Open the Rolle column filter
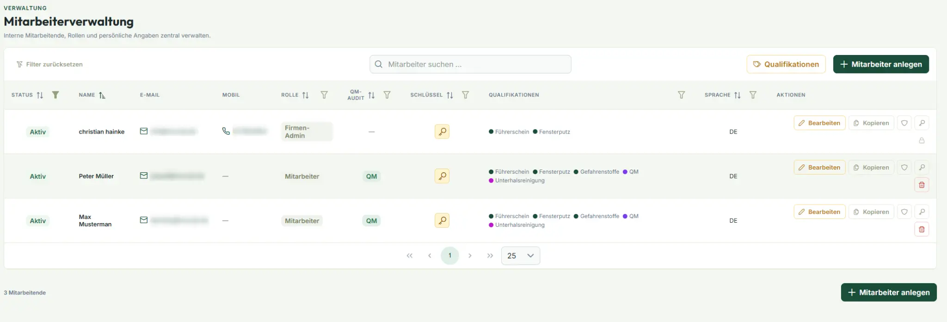The width and height of the screenshot is (947, 322). point(325,95)
